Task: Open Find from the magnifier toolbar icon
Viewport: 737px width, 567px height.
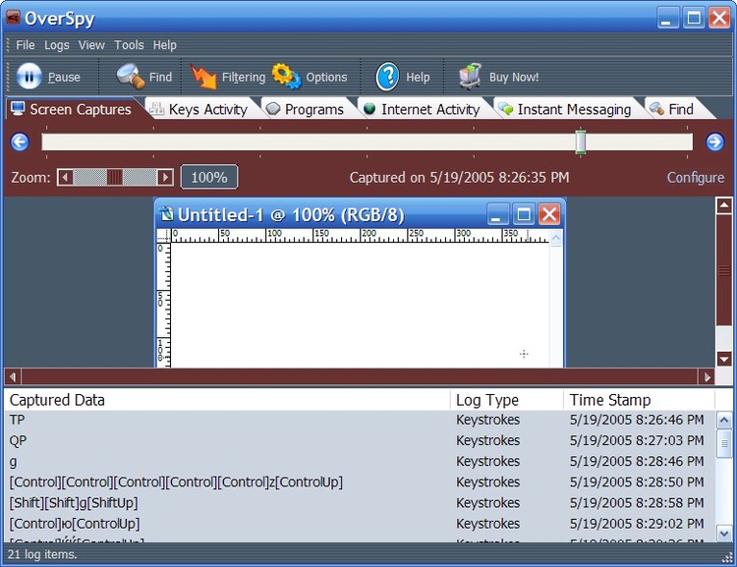Action: click(x=130, y=77)
